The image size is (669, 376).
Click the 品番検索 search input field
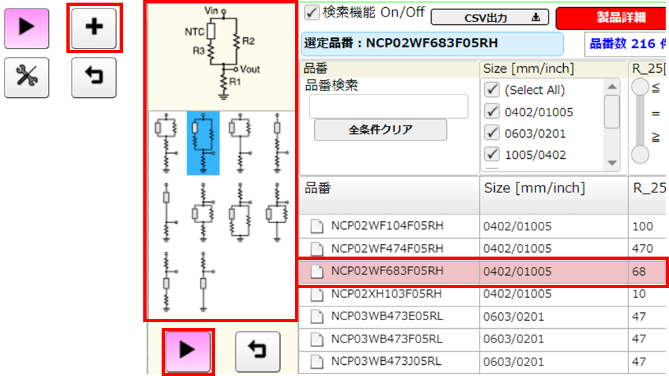pos(388,106)
